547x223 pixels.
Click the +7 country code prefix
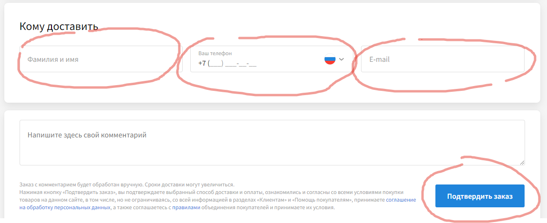[x=202, y=64]
